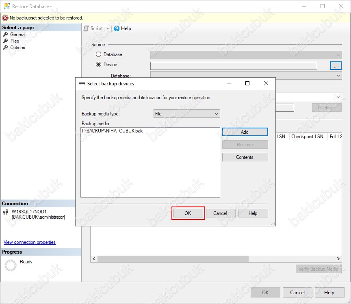Confirm backup device selection with OK

[188, 213]
